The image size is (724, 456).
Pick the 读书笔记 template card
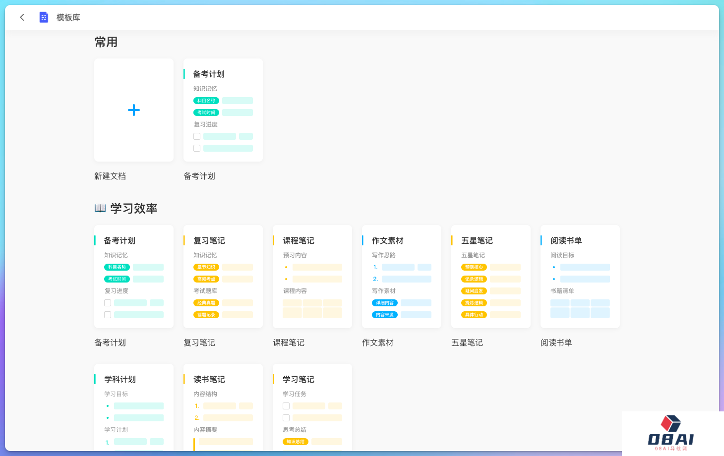coord(223,407)
